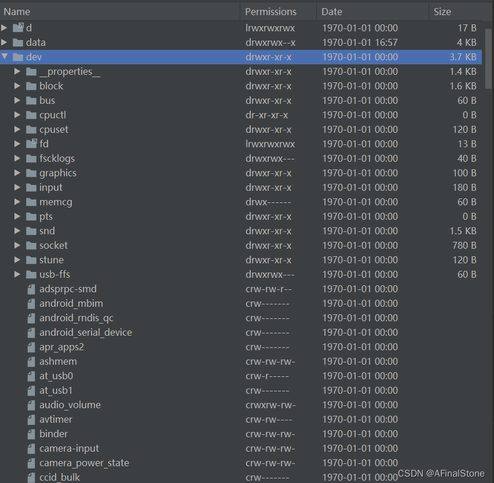This screenshot has width=494, height=483.
Task: Click the stune folder icon
Action: tap(31, 260)
